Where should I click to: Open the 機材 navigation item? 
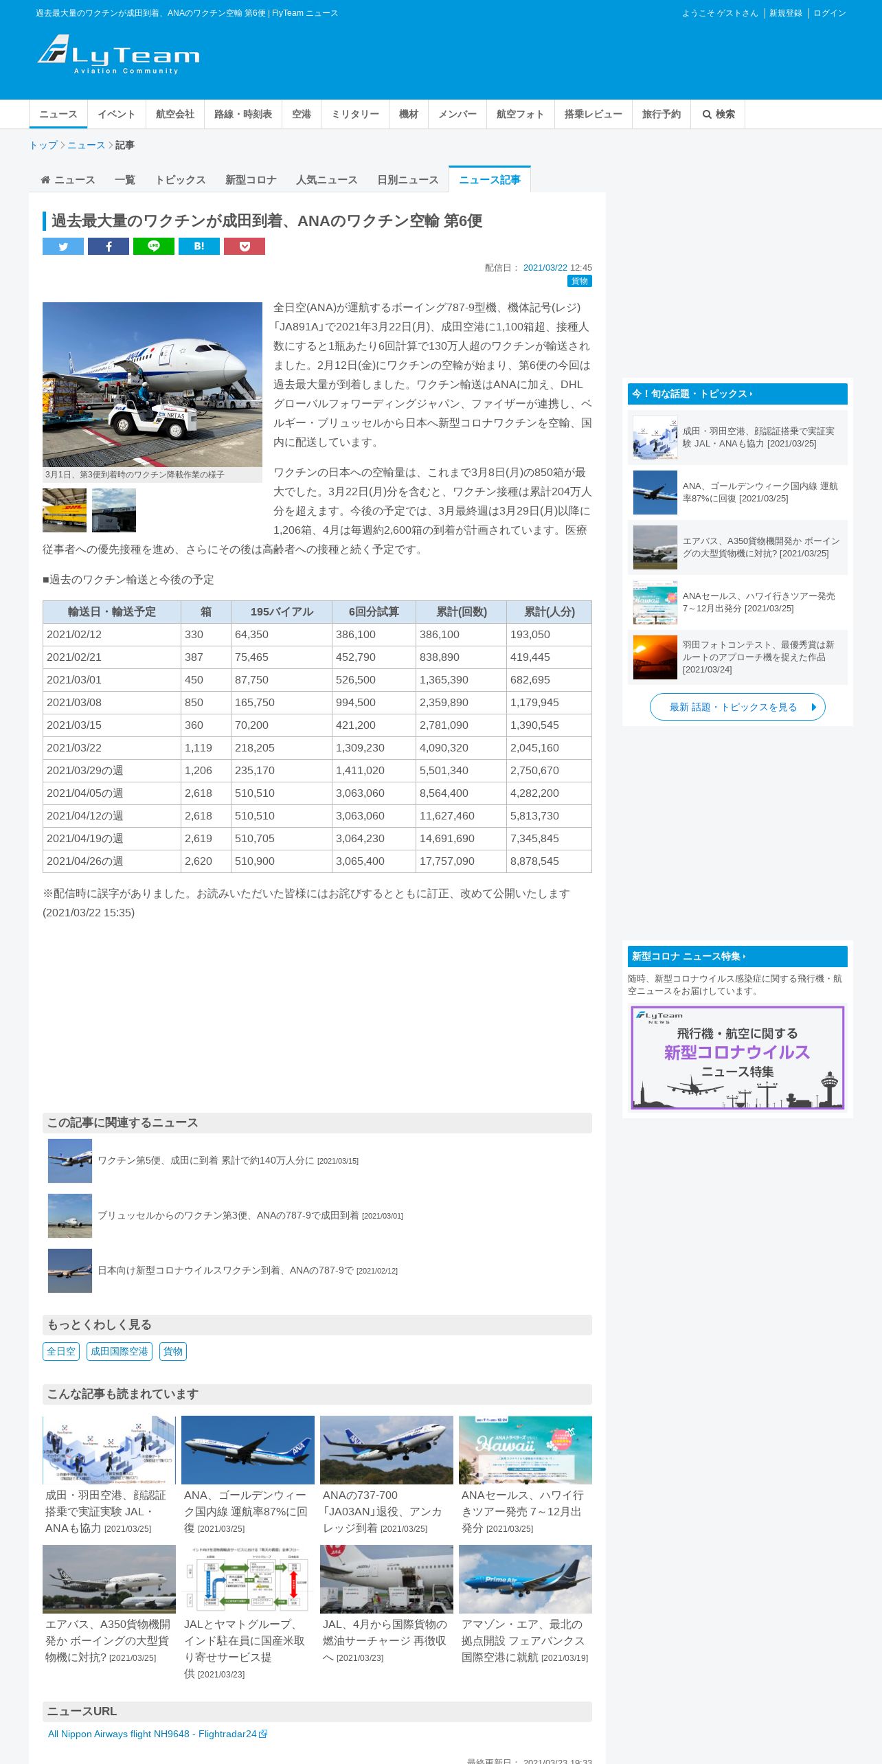[409, 114]
